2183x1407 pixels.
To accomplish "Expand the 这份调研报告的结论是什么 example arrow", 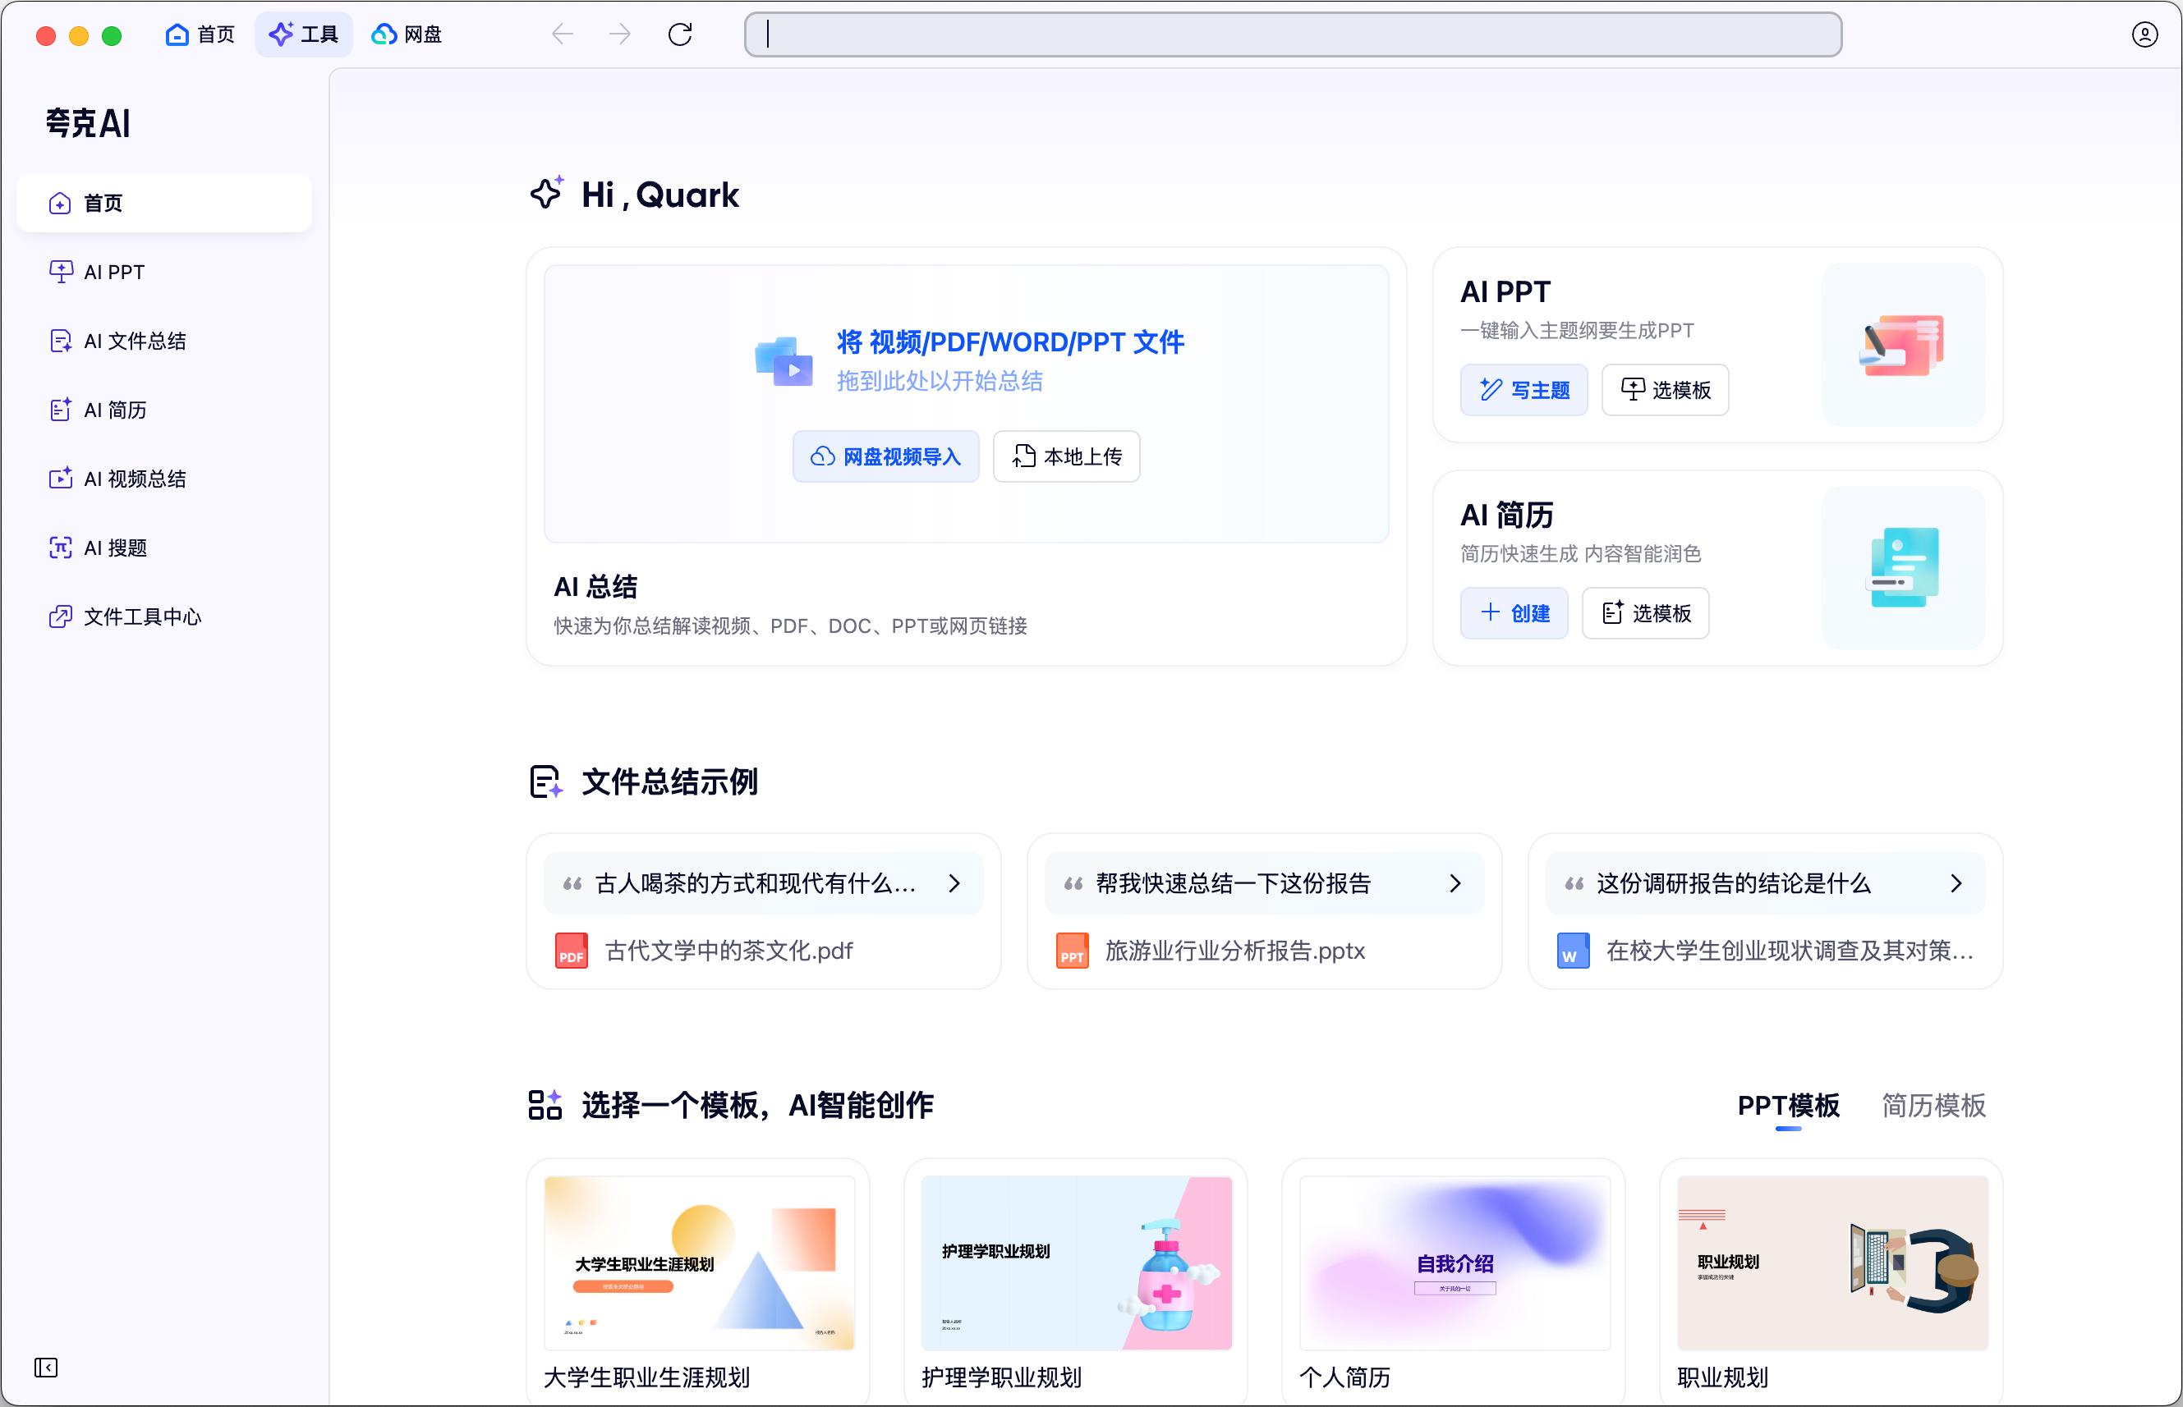I will coord(1956,883).
